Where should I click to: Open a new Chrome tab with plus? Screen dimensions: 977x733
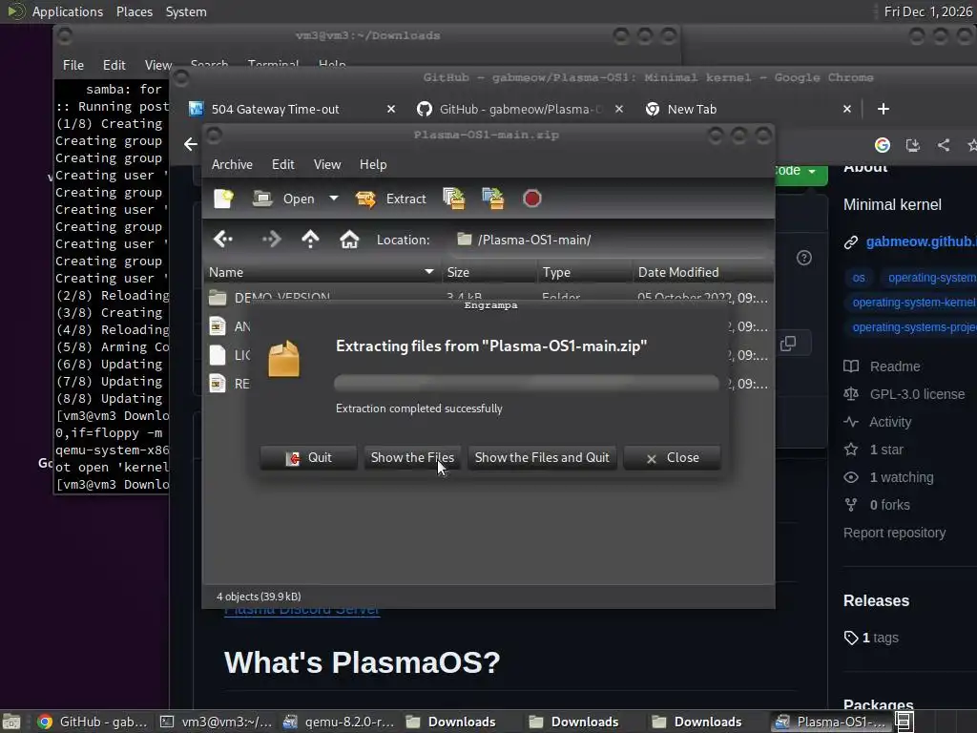(x=883, y=109)
